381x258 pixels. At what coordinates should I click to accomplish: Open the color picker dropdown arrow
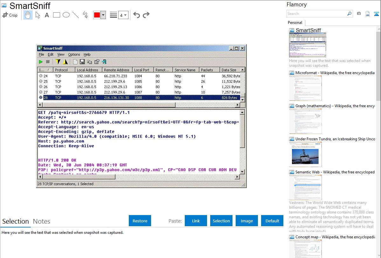point(103,15)
